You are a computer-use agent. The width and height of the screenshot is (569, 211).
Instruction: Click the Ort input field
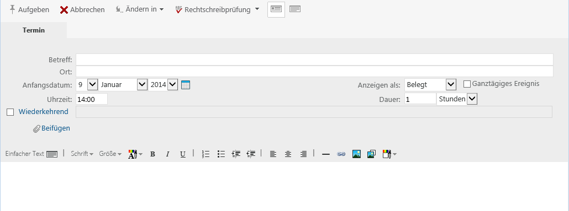(314, 71)
